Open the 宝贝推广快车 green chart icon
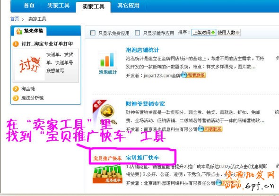 [107, 174]
